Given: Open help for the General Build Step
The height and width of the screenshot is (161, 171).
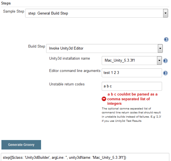Looking at the screenshot, I should (166, 39).
